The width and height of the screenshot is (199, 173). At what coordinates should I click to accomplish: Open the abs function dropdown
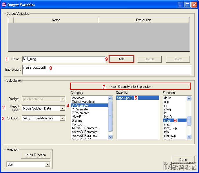coord(48,165)
